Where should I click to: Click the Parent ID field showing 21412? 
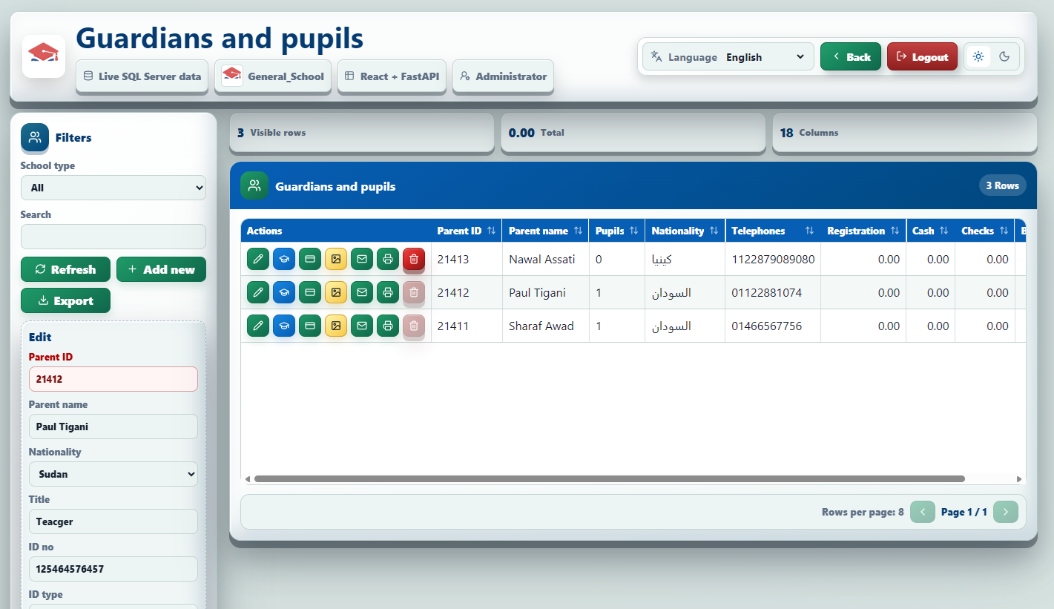pos(113,379)
